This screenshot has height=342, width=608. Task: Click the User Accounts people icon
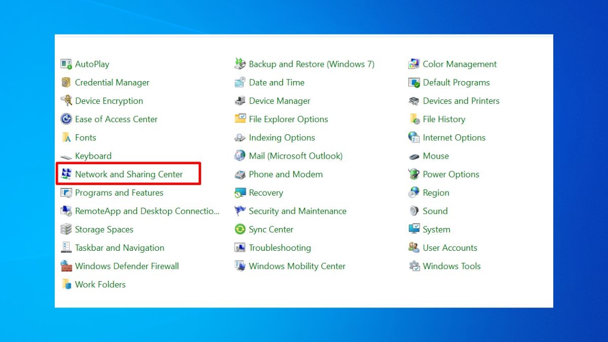point(414,248)
